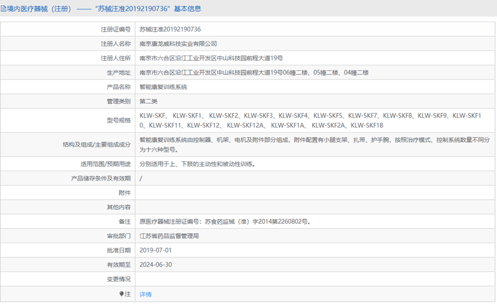Click the 批准日期 label
The height and width of the screenshot is (304, 497).
(x=119, y=250)
